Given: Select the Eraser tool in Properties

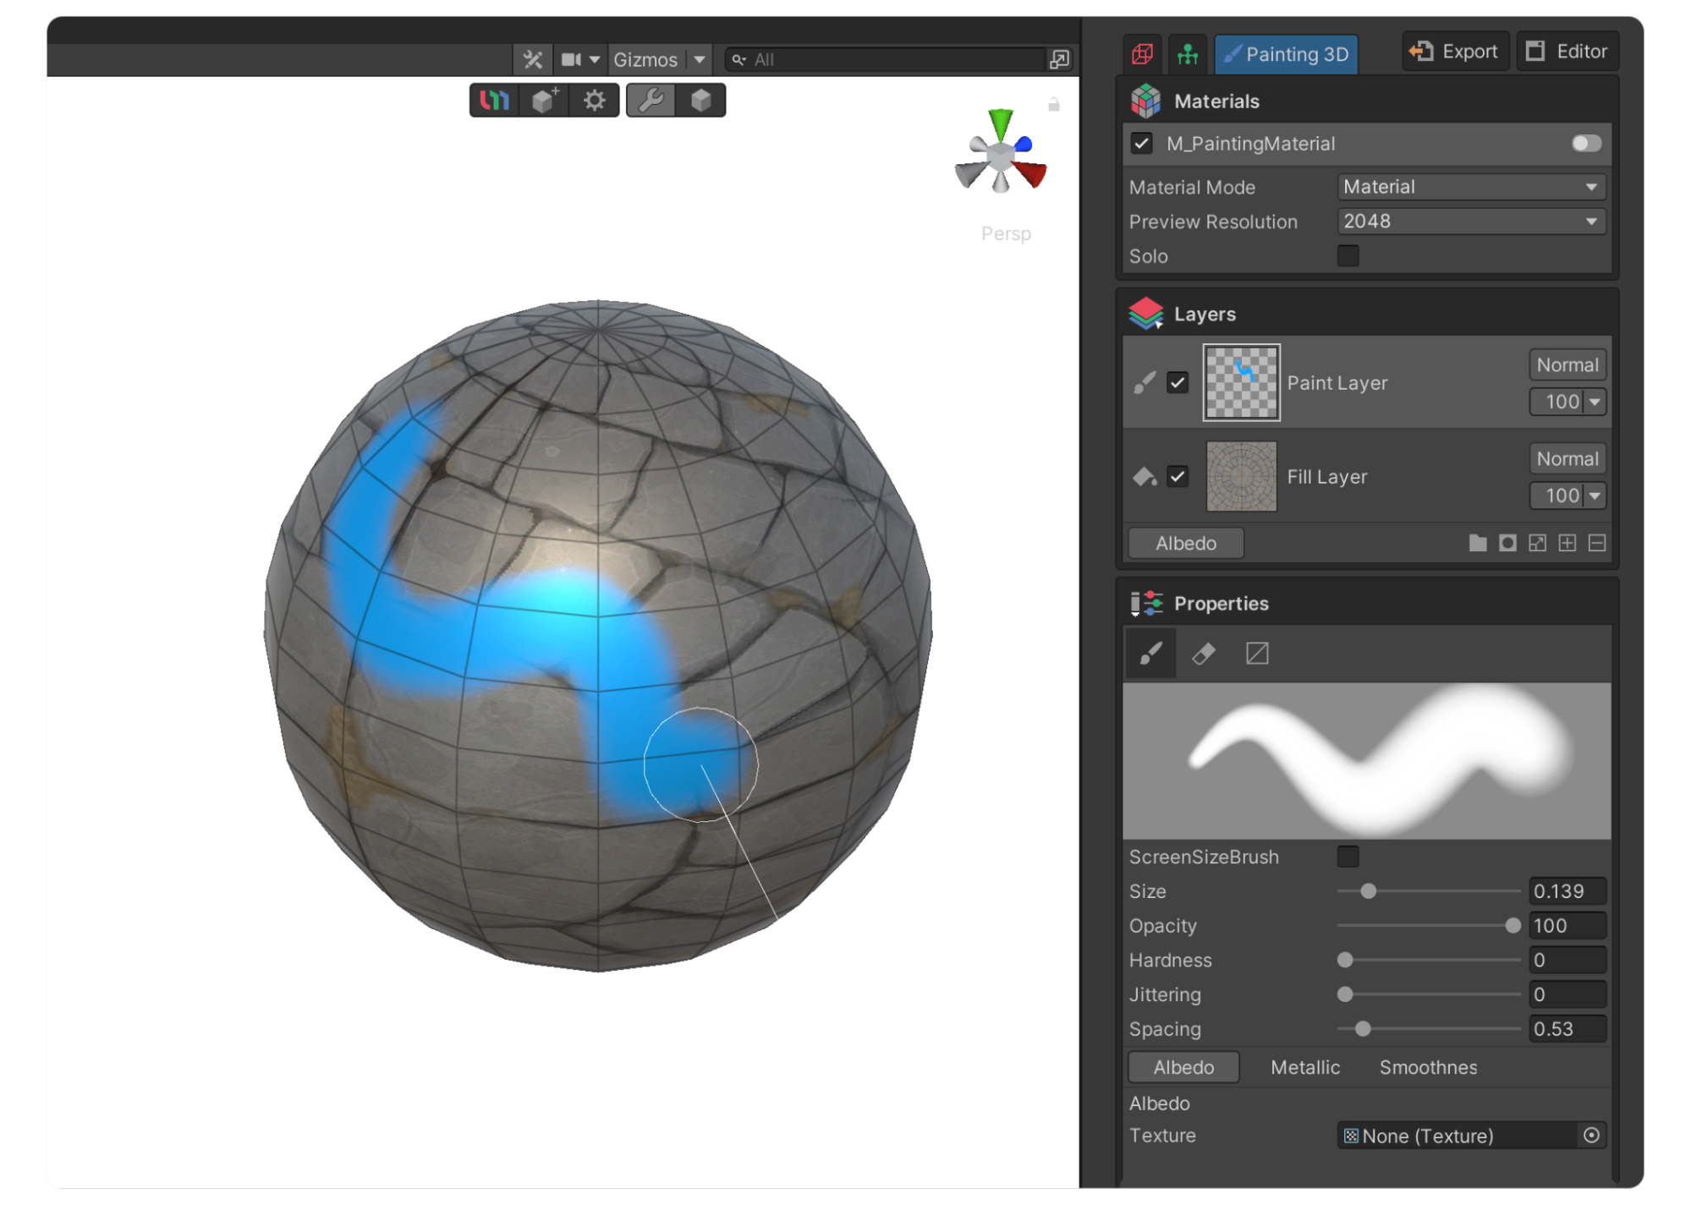Looking at the screenshot, I should [1203, 653].
